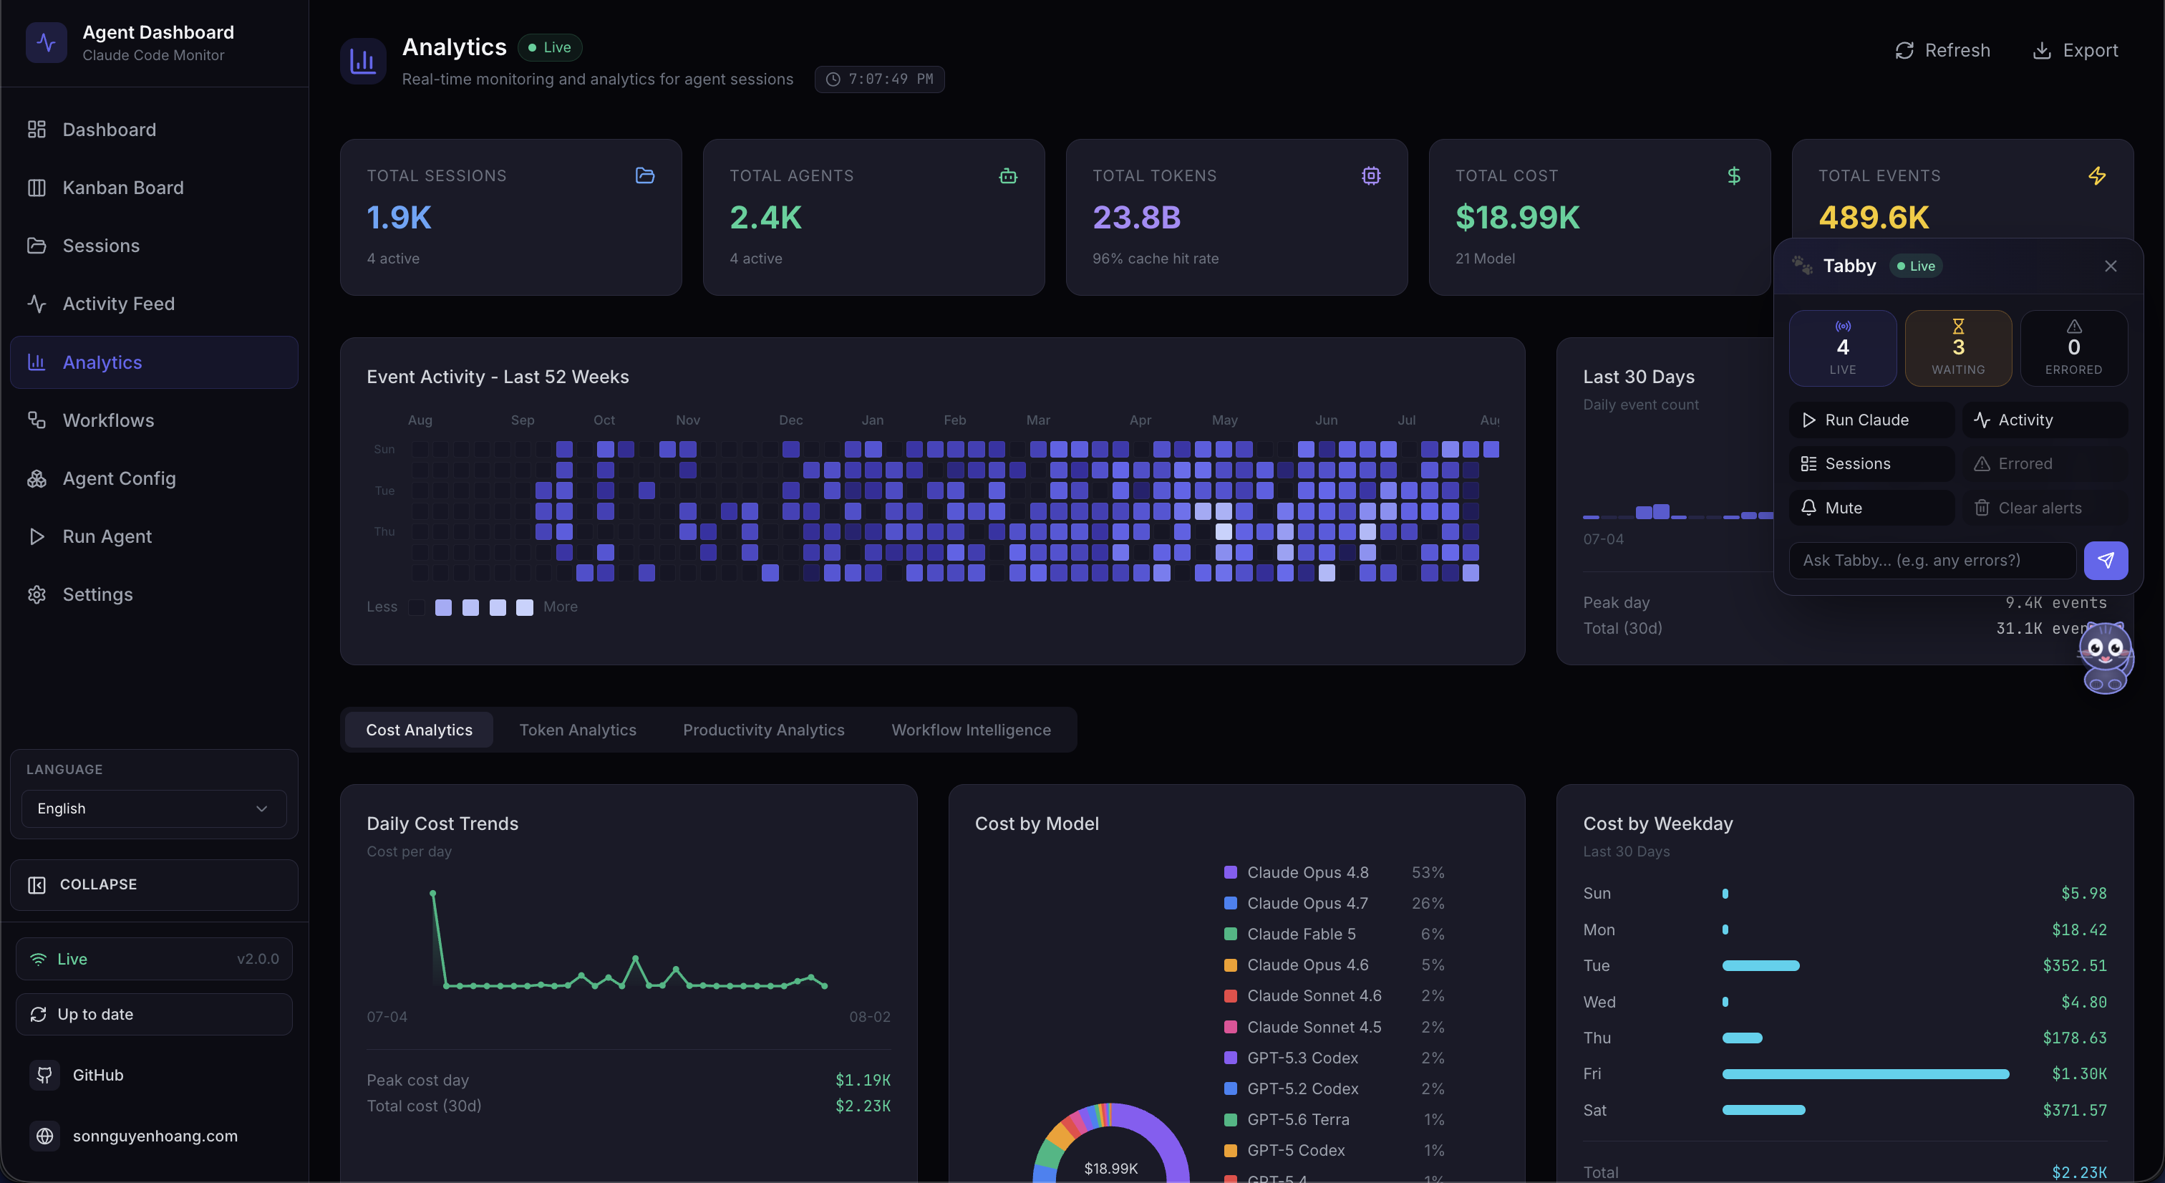Open the Dashboard page
The height and width of the screenshot is (1183, 2165).
click(x=154, y=130)
